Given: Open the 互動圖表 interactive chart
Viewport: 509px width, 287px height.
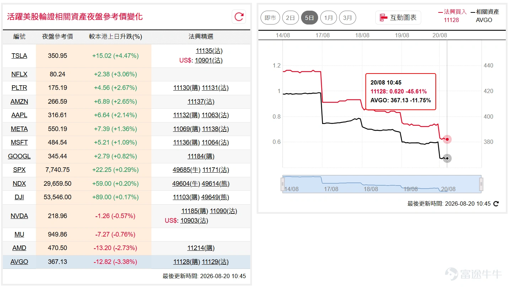Looking at the screenshot, I should tap(398, 17).
